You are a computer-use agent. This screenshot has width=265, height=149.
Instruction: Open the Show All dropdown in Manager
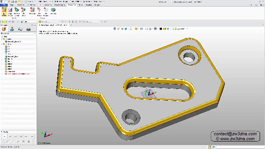click(18, 34)
